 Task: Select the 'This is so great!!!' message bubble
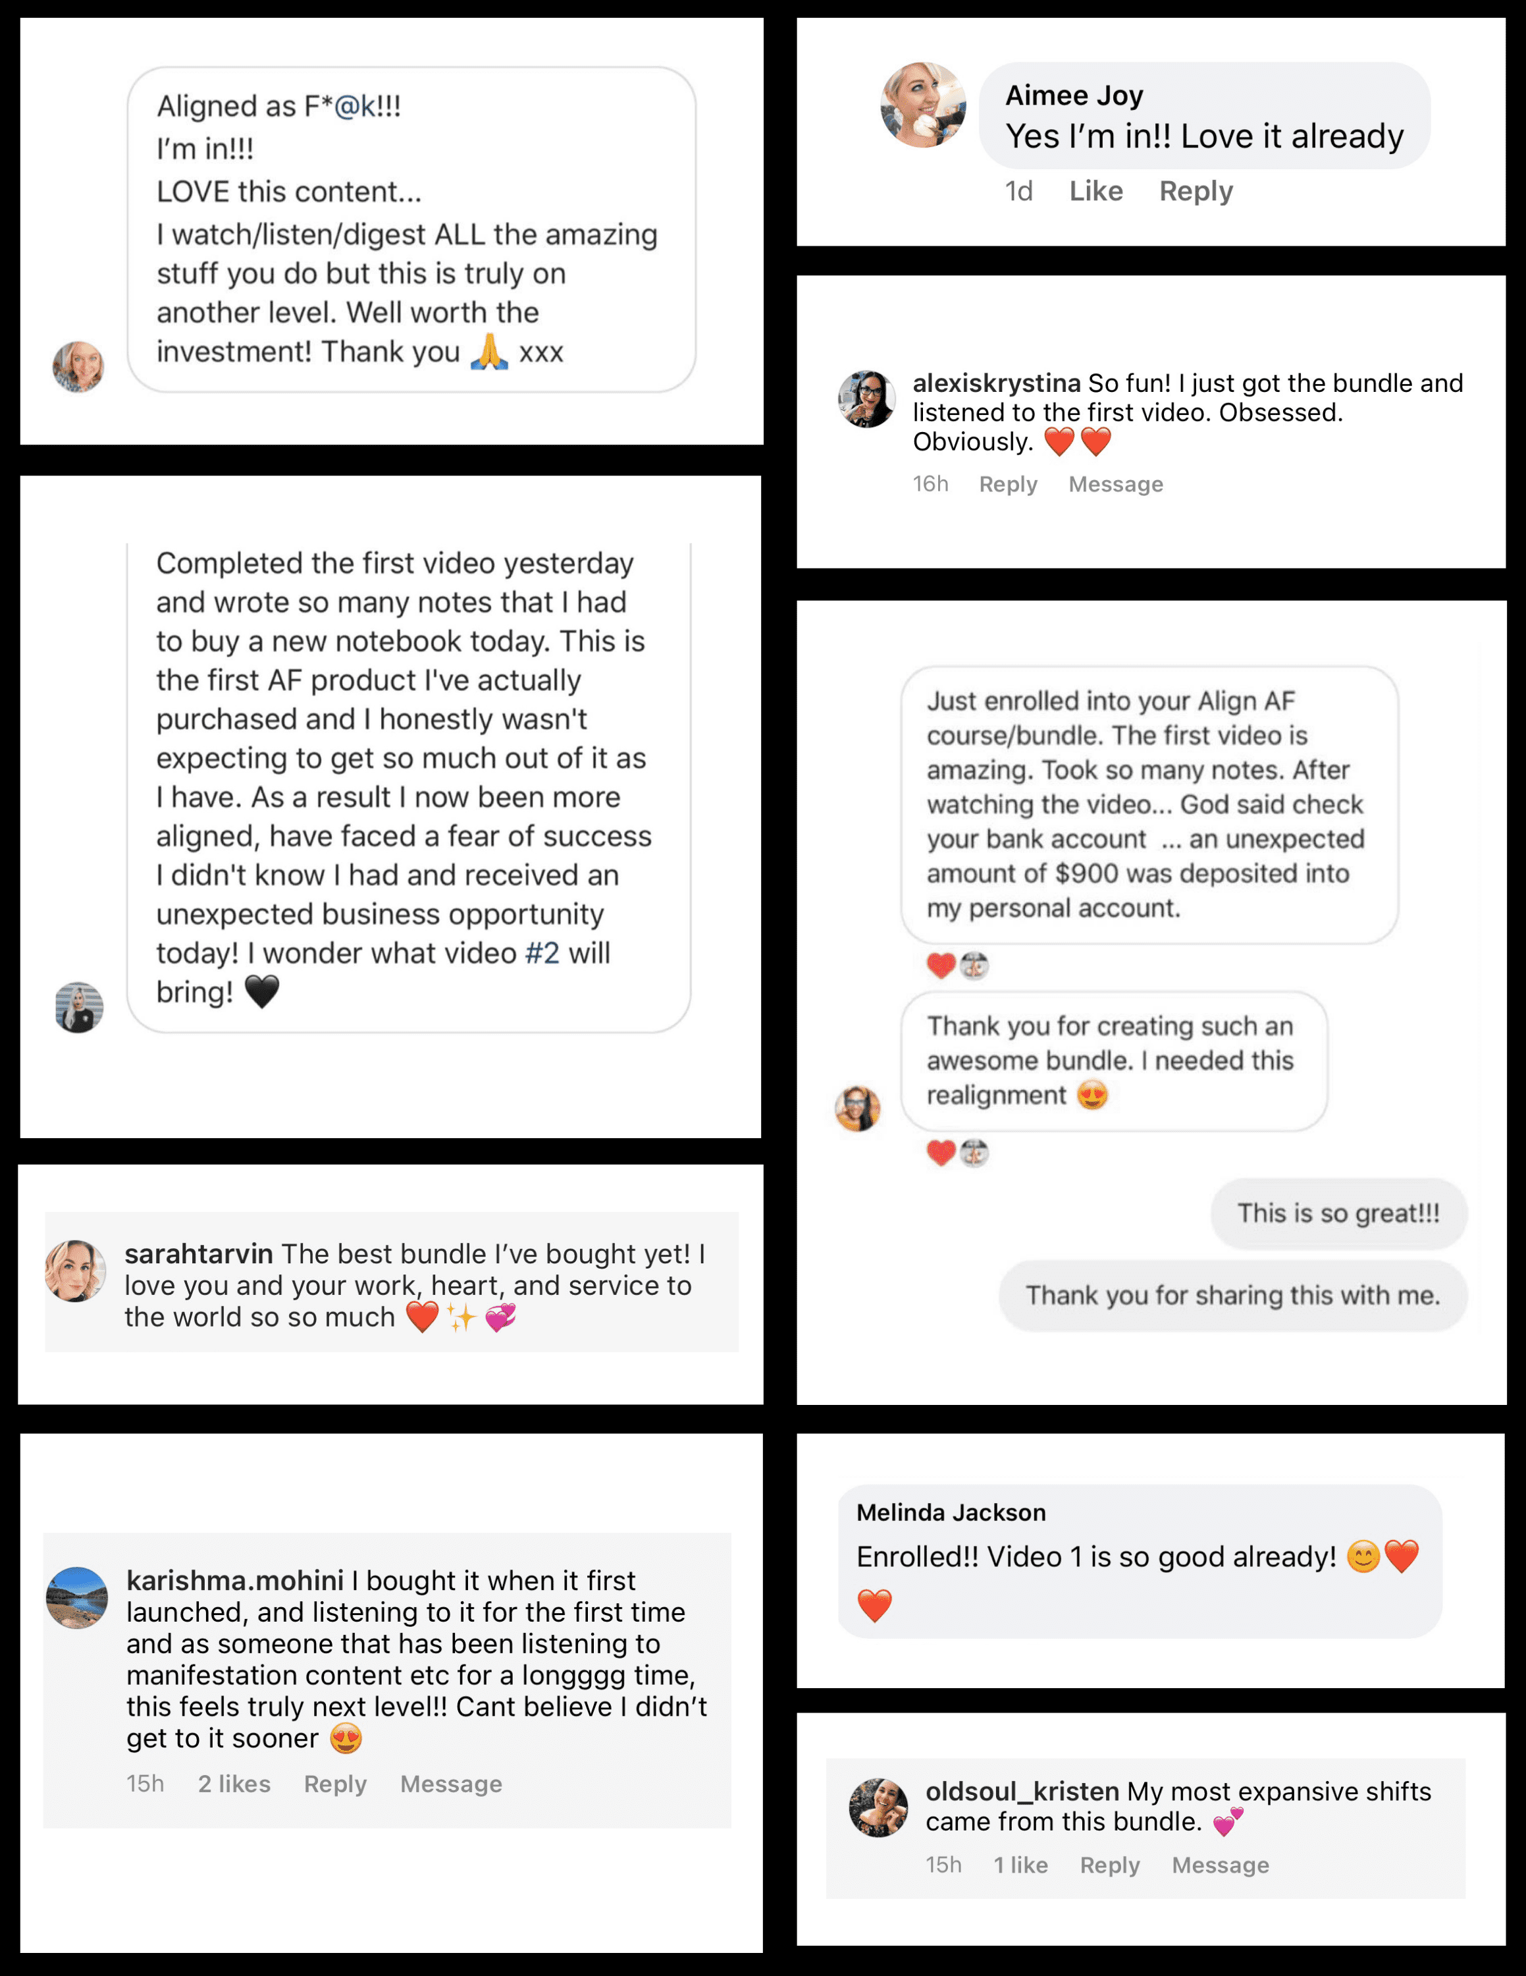tap(1337, 1213)
